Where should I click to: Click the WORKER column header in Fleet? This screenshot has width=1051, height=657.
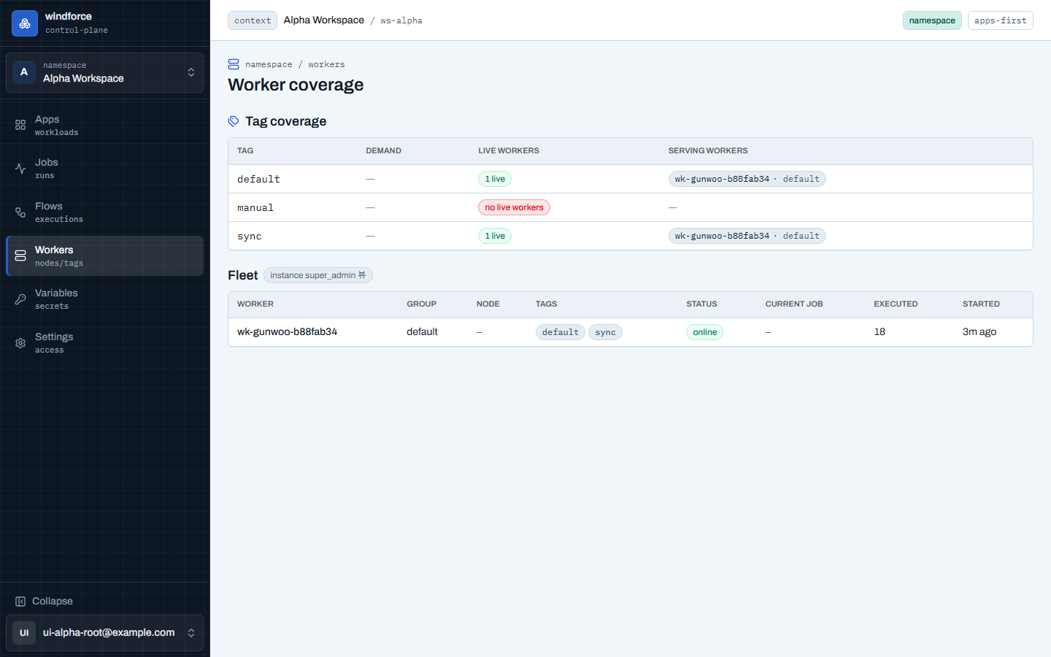pyautogui.click(x=255, y=304)
